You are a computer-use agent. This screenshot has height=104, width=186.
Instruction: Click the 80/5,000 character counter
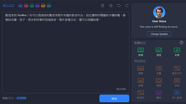[x=121, y=89]
